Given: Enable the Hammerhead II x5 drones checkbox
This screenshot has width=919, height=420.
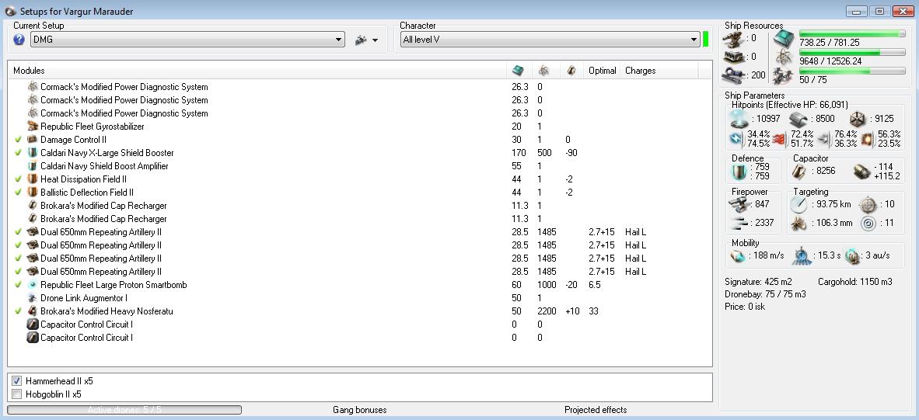Looking at the screenshot, I should [x=17, y=381].
